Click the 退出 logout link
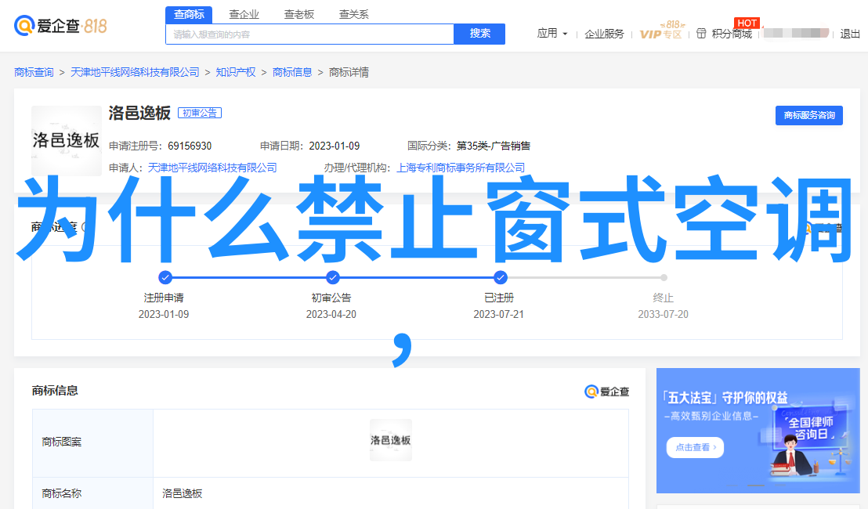868x509 pixels. [x=850, y=34]
